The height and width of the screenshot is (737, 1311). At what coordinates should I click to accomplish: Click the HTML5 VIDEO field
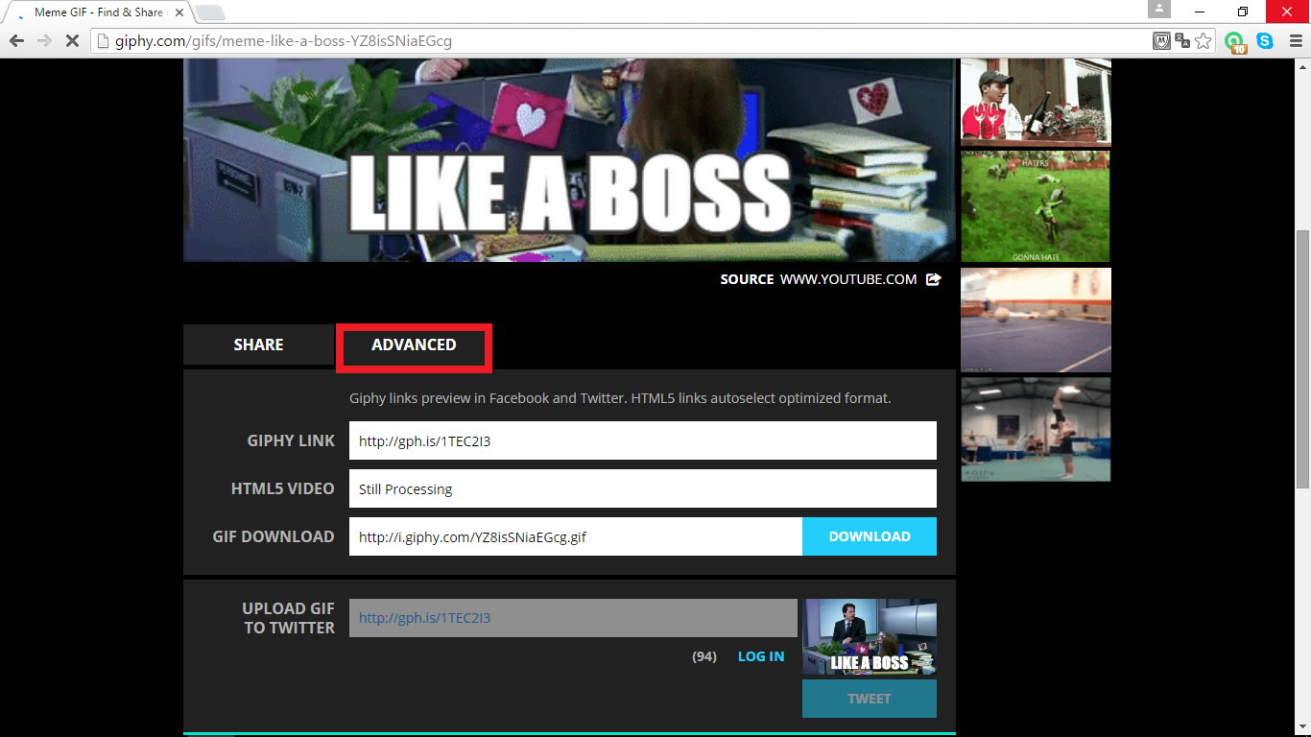(643, 488)
